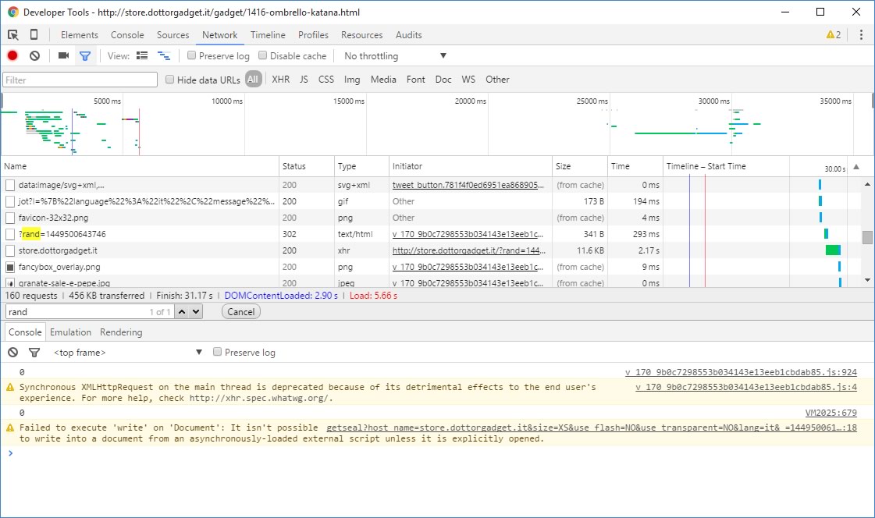The height and width of the screenshot is (518, 875).
Task: Select the fancybox_overlay.png request
Action: tap(332, 267)
